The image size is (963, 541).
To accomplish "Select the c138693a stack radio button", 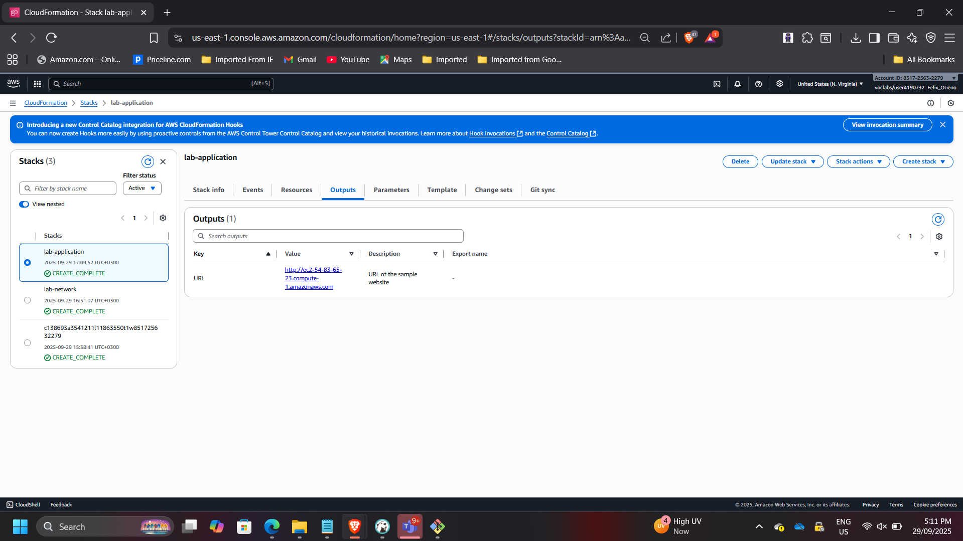I will (x=28, y=342).
